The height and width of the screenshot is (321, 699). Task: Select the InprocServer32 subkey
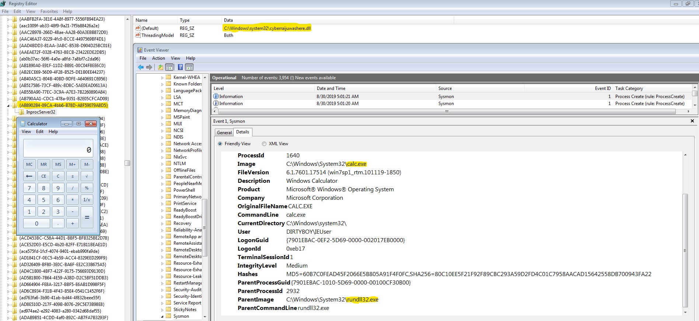pyautogui.click(x=41, y=112)
